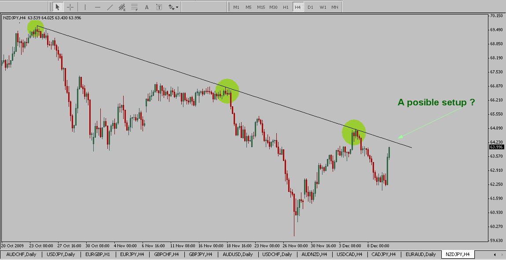This screenshot has width=506, height=260.
Task: Select the cursor arrow tool
Action: pyautogui.click(x=58, y=7)
